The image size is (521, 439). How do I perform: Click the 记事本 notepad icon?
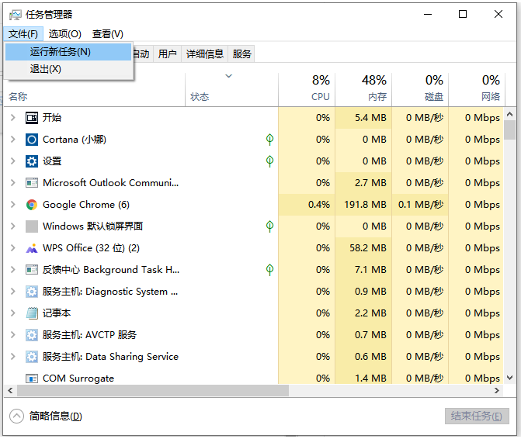pos(32,313)
